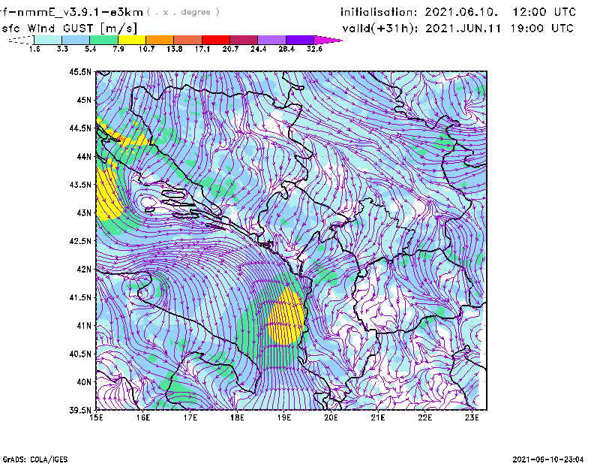This screenshot has width=600, height=464.
Task: Click the '41.5N' latitude label
Action: click(80, 297)
